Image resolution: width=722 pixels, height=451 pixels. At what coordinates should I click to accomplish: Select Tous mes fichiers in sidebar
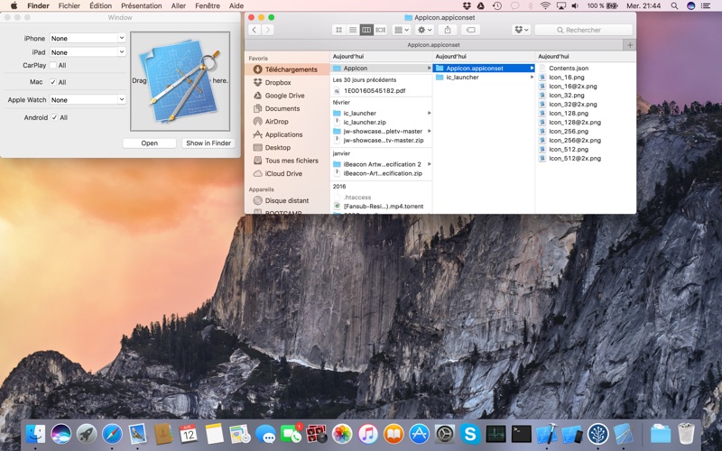coord(292,161)
